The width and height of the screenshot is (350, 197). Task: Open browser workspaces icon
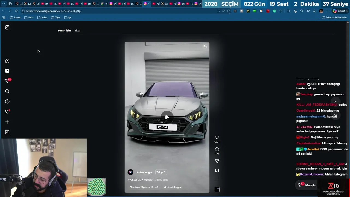(x=10, y=4)
